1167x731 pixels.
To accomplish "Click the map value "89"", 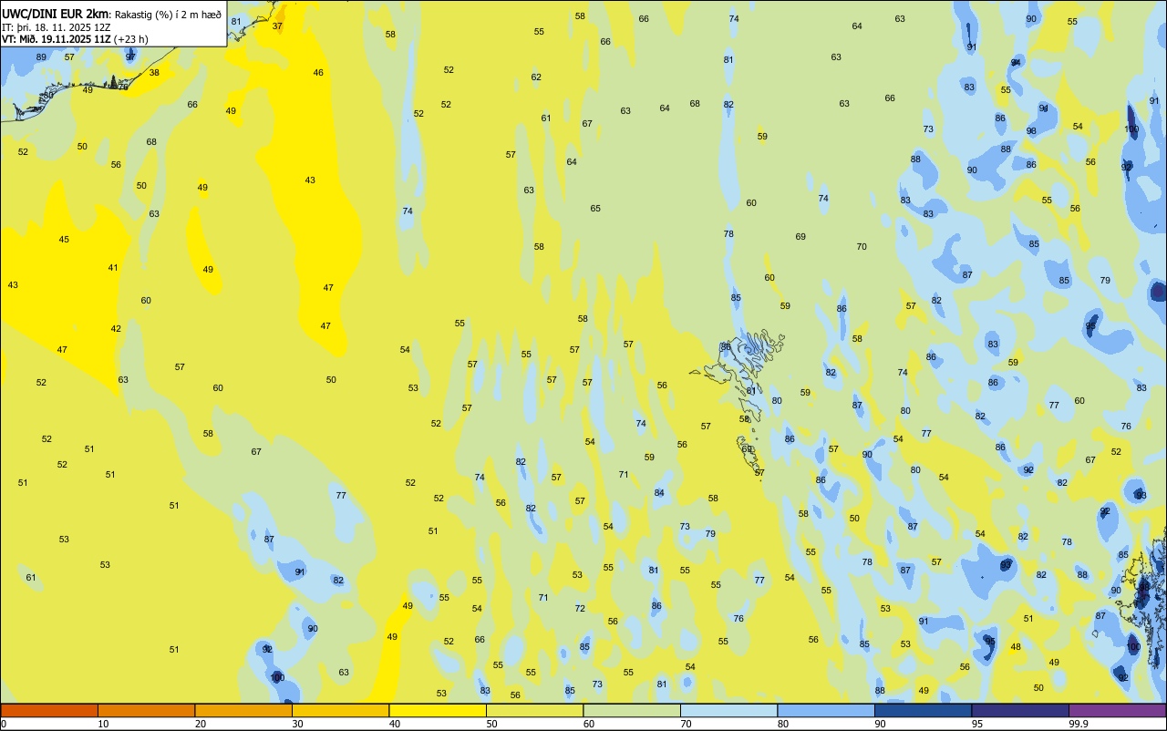I will click(x=41, y=57).
